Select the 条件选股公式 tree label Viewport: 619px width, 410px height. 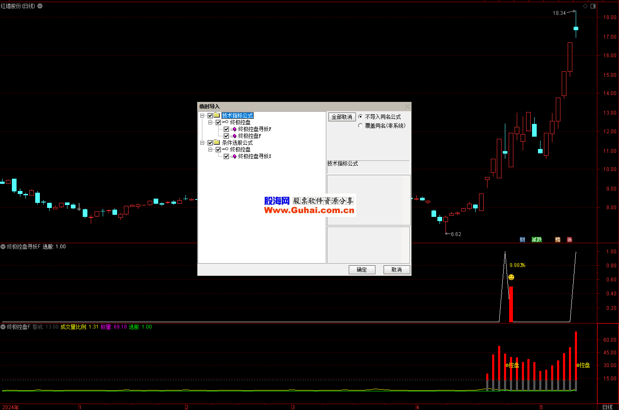tap(237, 143)
